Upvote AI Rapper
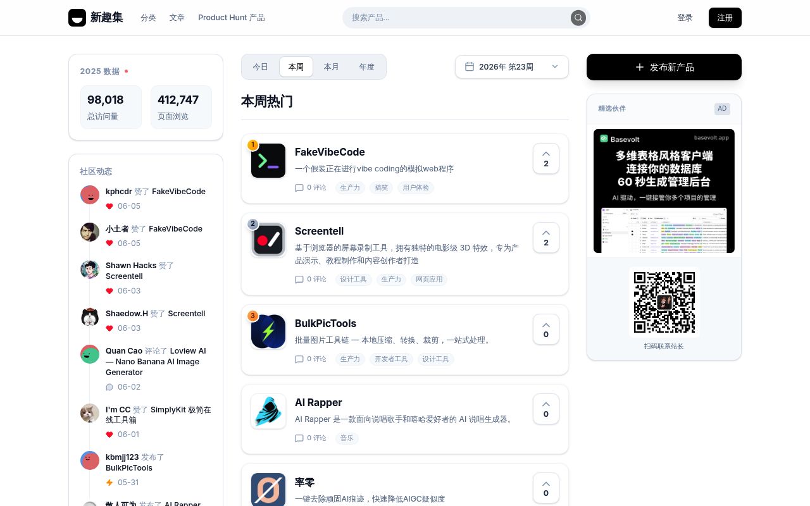 pyautogui.click(x=546, y=409)
